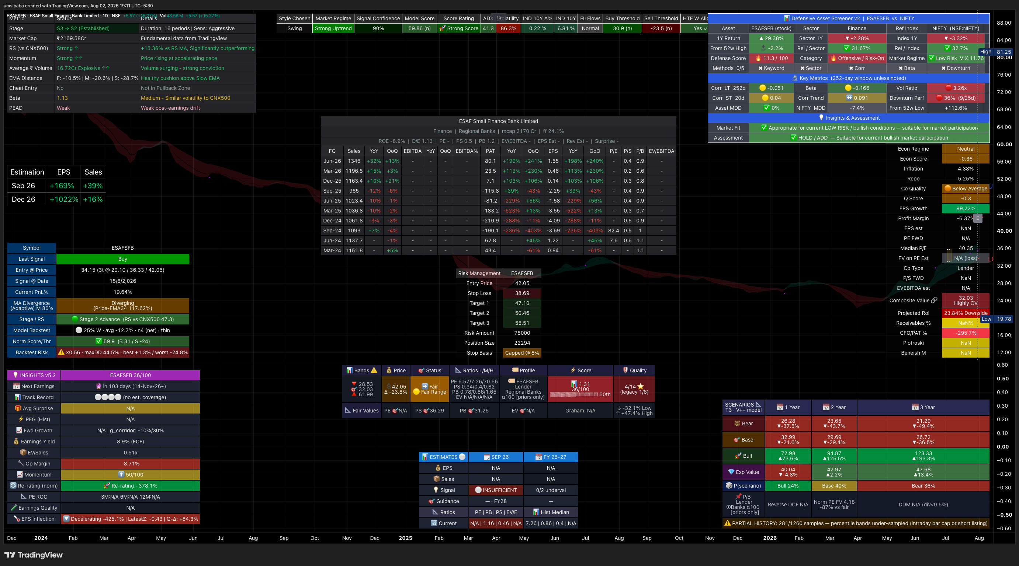Click the icon beside EPS Inflection
The height and width of the screenshot is (566, 1019).
(x=17, y=519)
